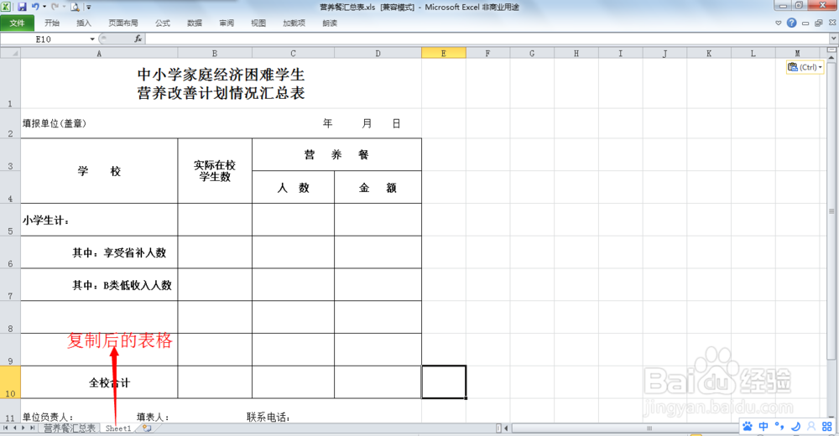Switch to the Sheet1 sheet tab
Viewport: 839px width, 436px height.
coord(118,428)
